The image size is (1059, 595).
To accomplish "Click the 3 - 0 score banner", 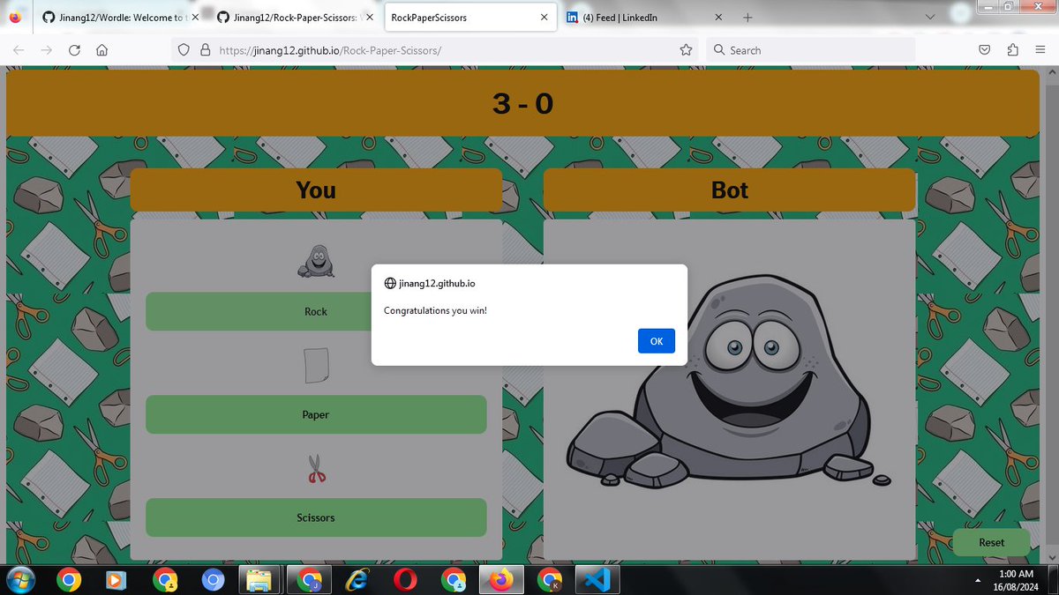I will tap(522, 103).
